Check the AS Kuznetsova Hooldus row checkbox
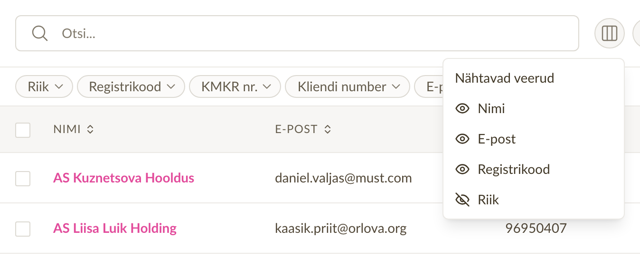The image size is (640, 268). [x=23, y=179]
